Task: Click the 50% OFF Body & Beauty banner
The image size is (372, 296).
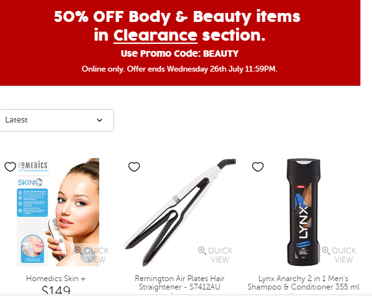Action: 180,43
